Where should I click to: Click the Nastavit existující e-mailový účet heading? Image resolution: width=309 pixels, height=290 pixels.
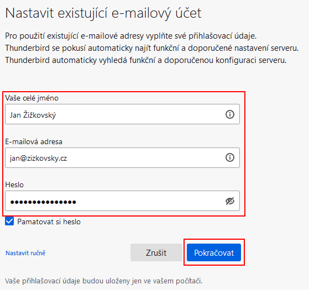click(103, 13)
